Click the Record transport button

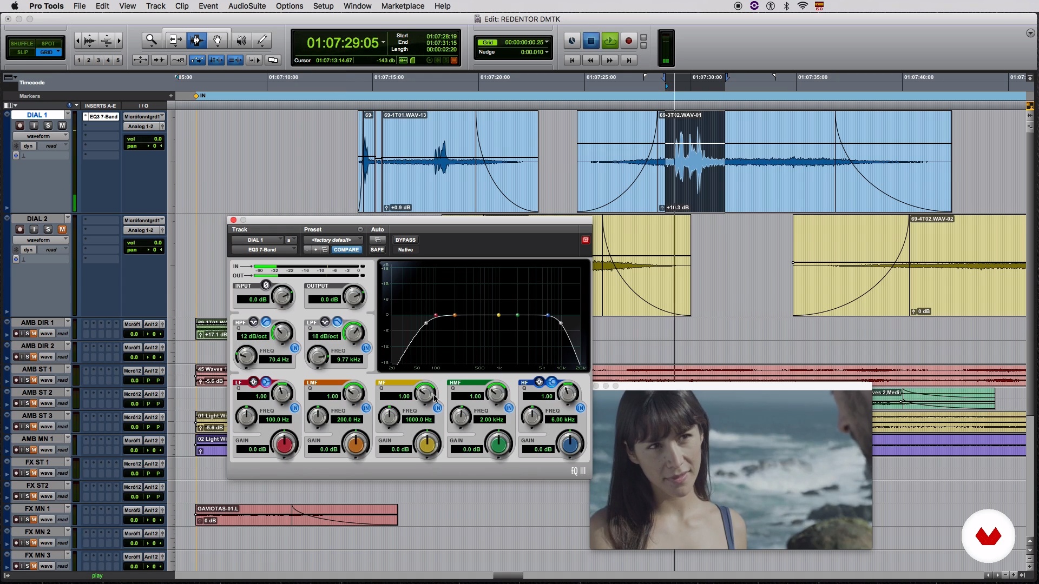[x=628, y=41]
